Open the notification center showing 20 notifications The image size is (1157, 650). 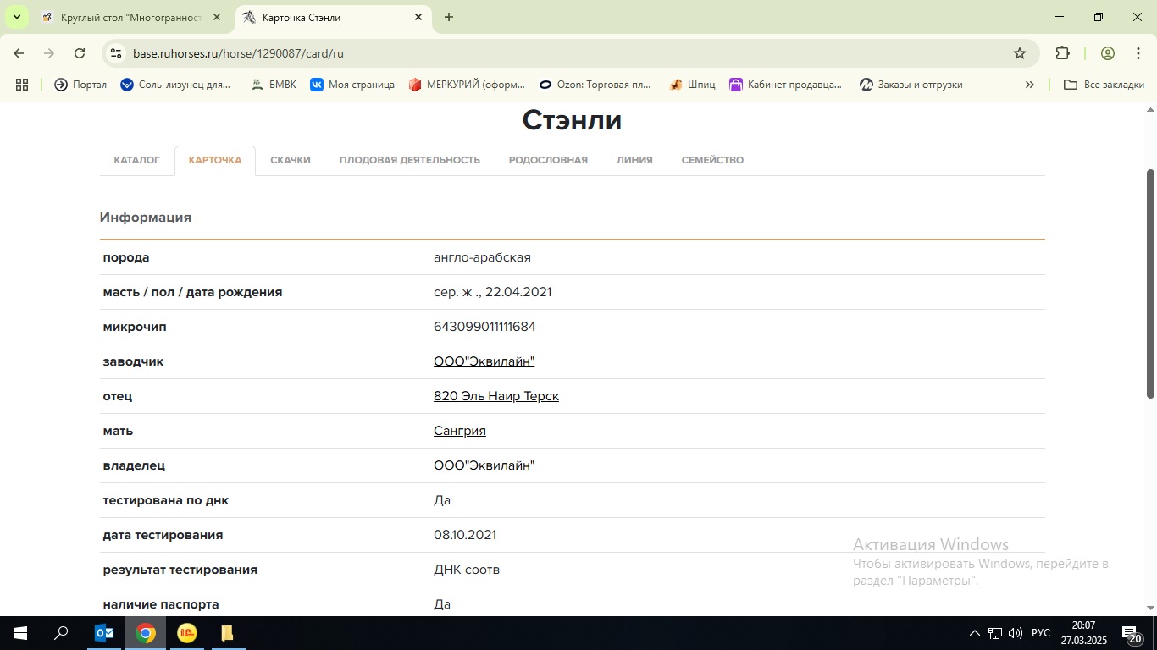[1132, 633]
